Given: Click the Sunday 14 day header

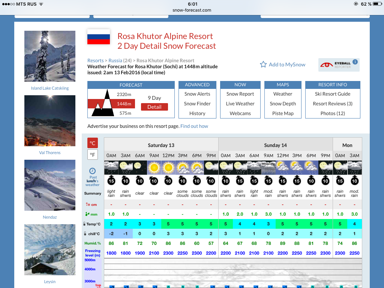Looking at the screenshot, I should 276,145.
